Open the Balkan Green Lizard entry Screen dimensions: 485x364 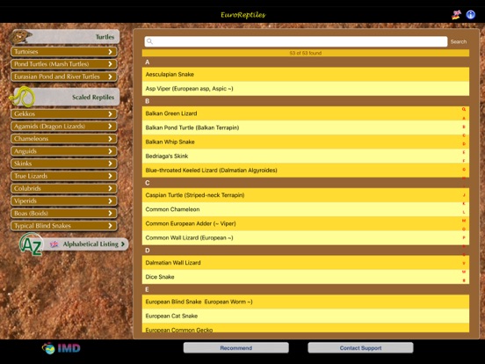tap(306, 113)
